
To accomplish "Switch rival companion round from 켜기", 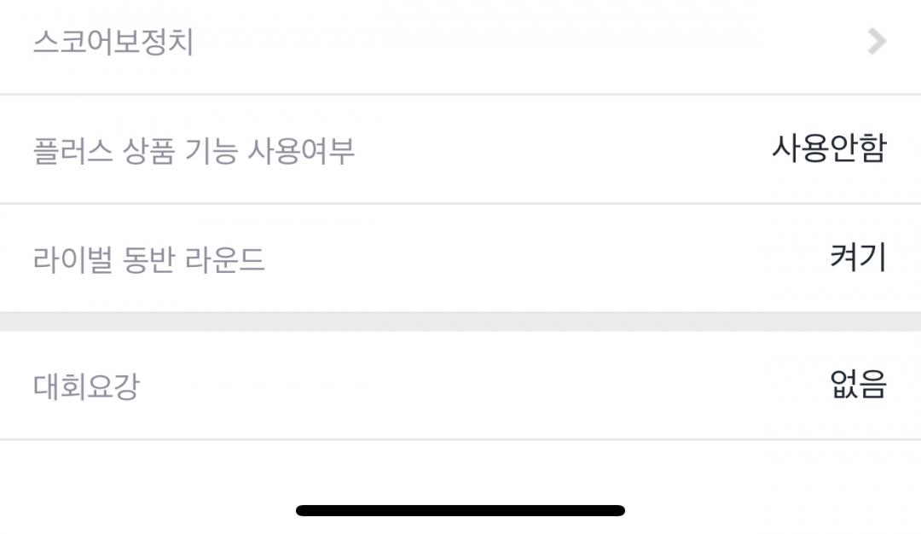I will point(858,257).
